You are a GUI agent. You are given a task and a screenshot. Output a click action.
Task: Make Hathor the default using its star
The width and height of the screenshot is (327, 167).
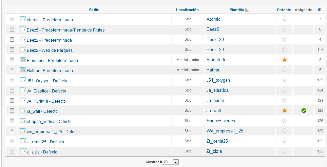tap(284, 70)
